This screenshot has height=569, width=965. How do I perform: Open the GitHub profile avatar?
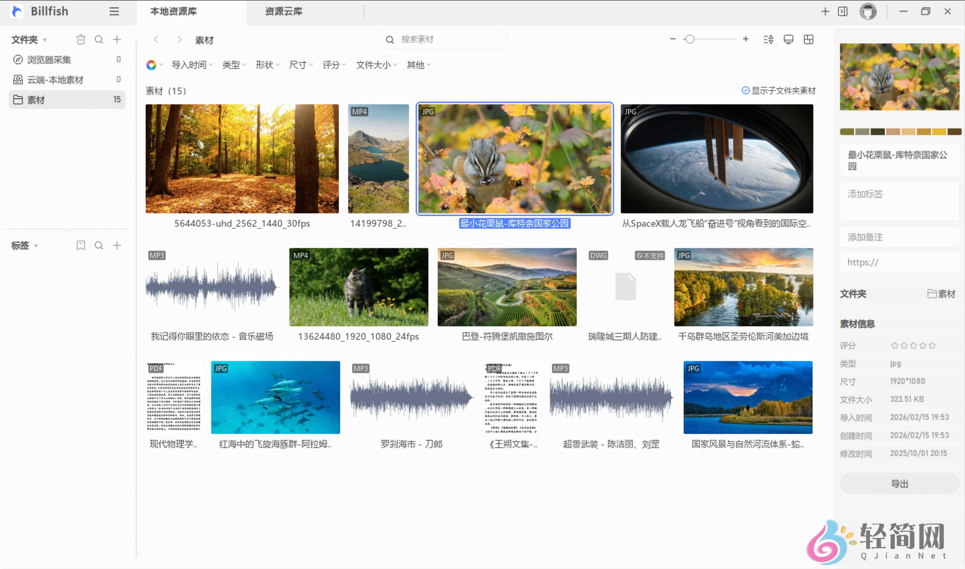tap(868, 11)
